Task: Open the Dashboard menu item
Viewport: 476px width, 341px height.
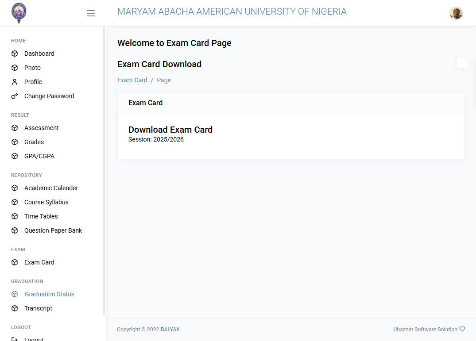Action: point(39,54)
